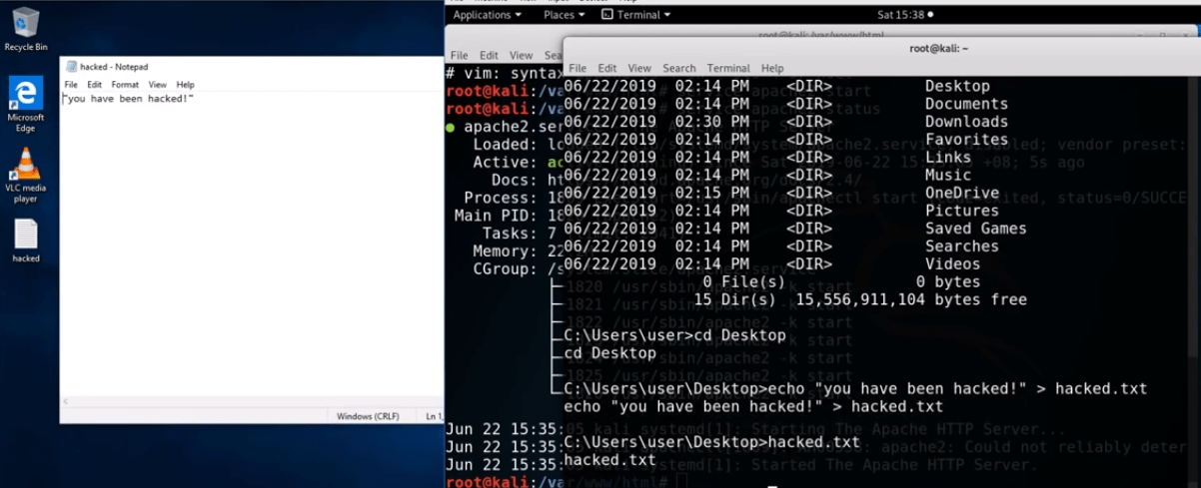Open Notepad's Format menu
This screenshot has height=488, width=1201.
coord(125,85)
